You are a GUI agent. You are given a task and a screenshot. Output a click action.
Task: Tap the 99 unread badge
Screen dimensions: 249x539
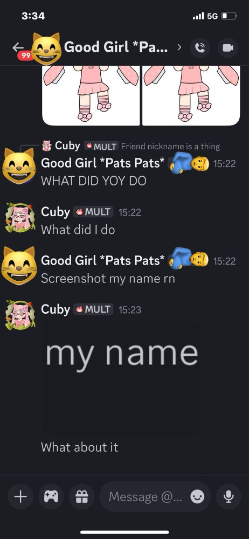pyautogui.click(x=26, y=56)
